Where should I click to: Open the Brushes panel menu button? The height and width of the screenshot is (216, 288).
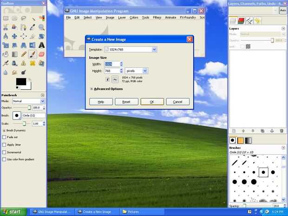[283, 148]
